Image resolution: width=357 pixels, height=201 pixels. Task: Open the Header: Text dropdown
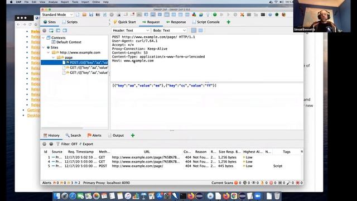[131, 30]
